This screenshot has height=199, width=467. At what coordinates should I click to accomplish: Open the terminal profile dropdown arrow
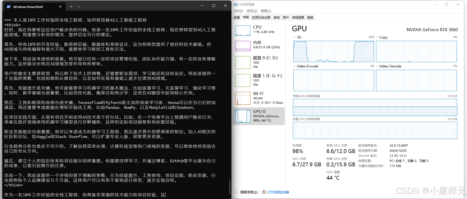[79, 7]
